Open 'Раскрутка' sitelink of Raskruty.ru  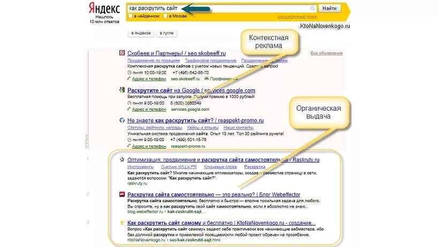click(255, 167)
